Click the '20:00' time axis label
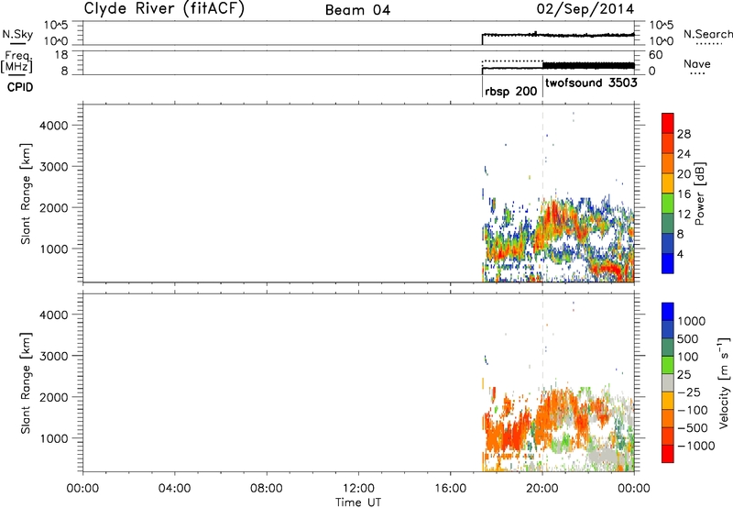This screenshot has height=508, width=733. pyautogui.click(x=542, y=489)
